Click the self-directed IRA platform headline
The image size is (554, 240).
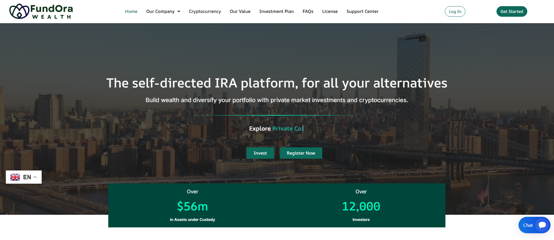(277, 83)
